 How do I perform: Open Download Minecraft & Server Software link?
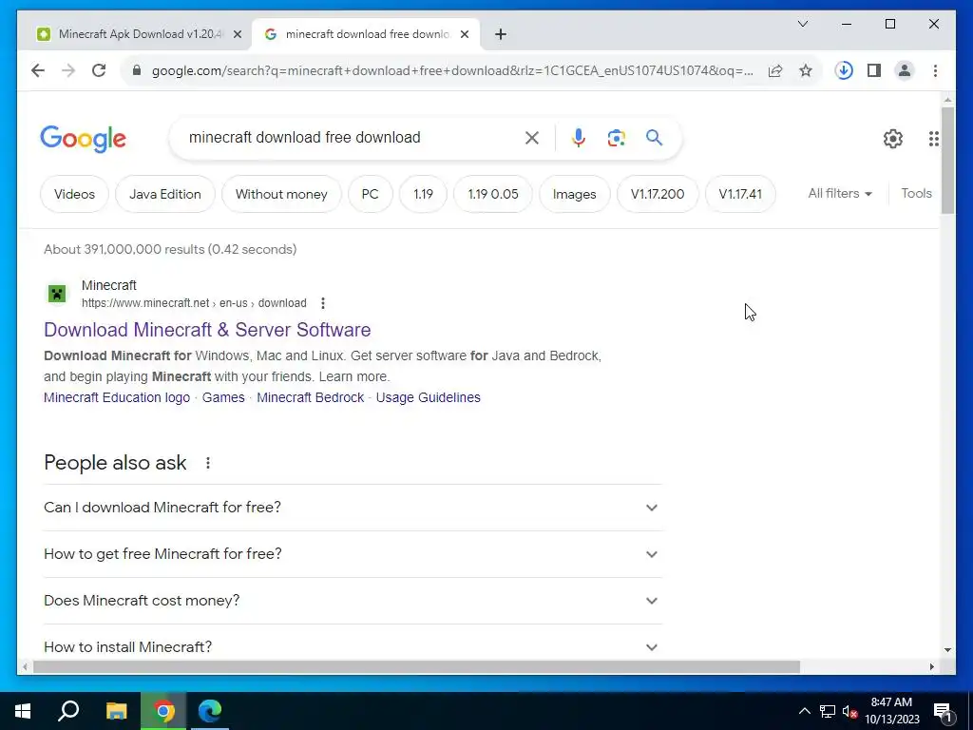point(207,330)
